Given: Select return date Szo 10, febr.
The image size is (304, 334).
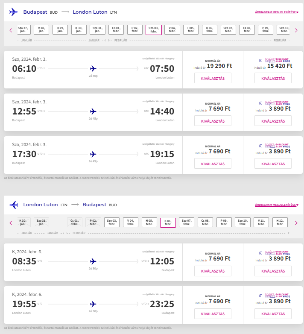Looking at the screenshot, I should [243, 223].
